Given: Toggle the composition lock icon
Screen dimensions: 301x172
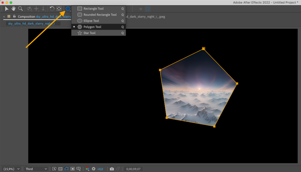Looking at the screenshot, I should coord(14,16).
